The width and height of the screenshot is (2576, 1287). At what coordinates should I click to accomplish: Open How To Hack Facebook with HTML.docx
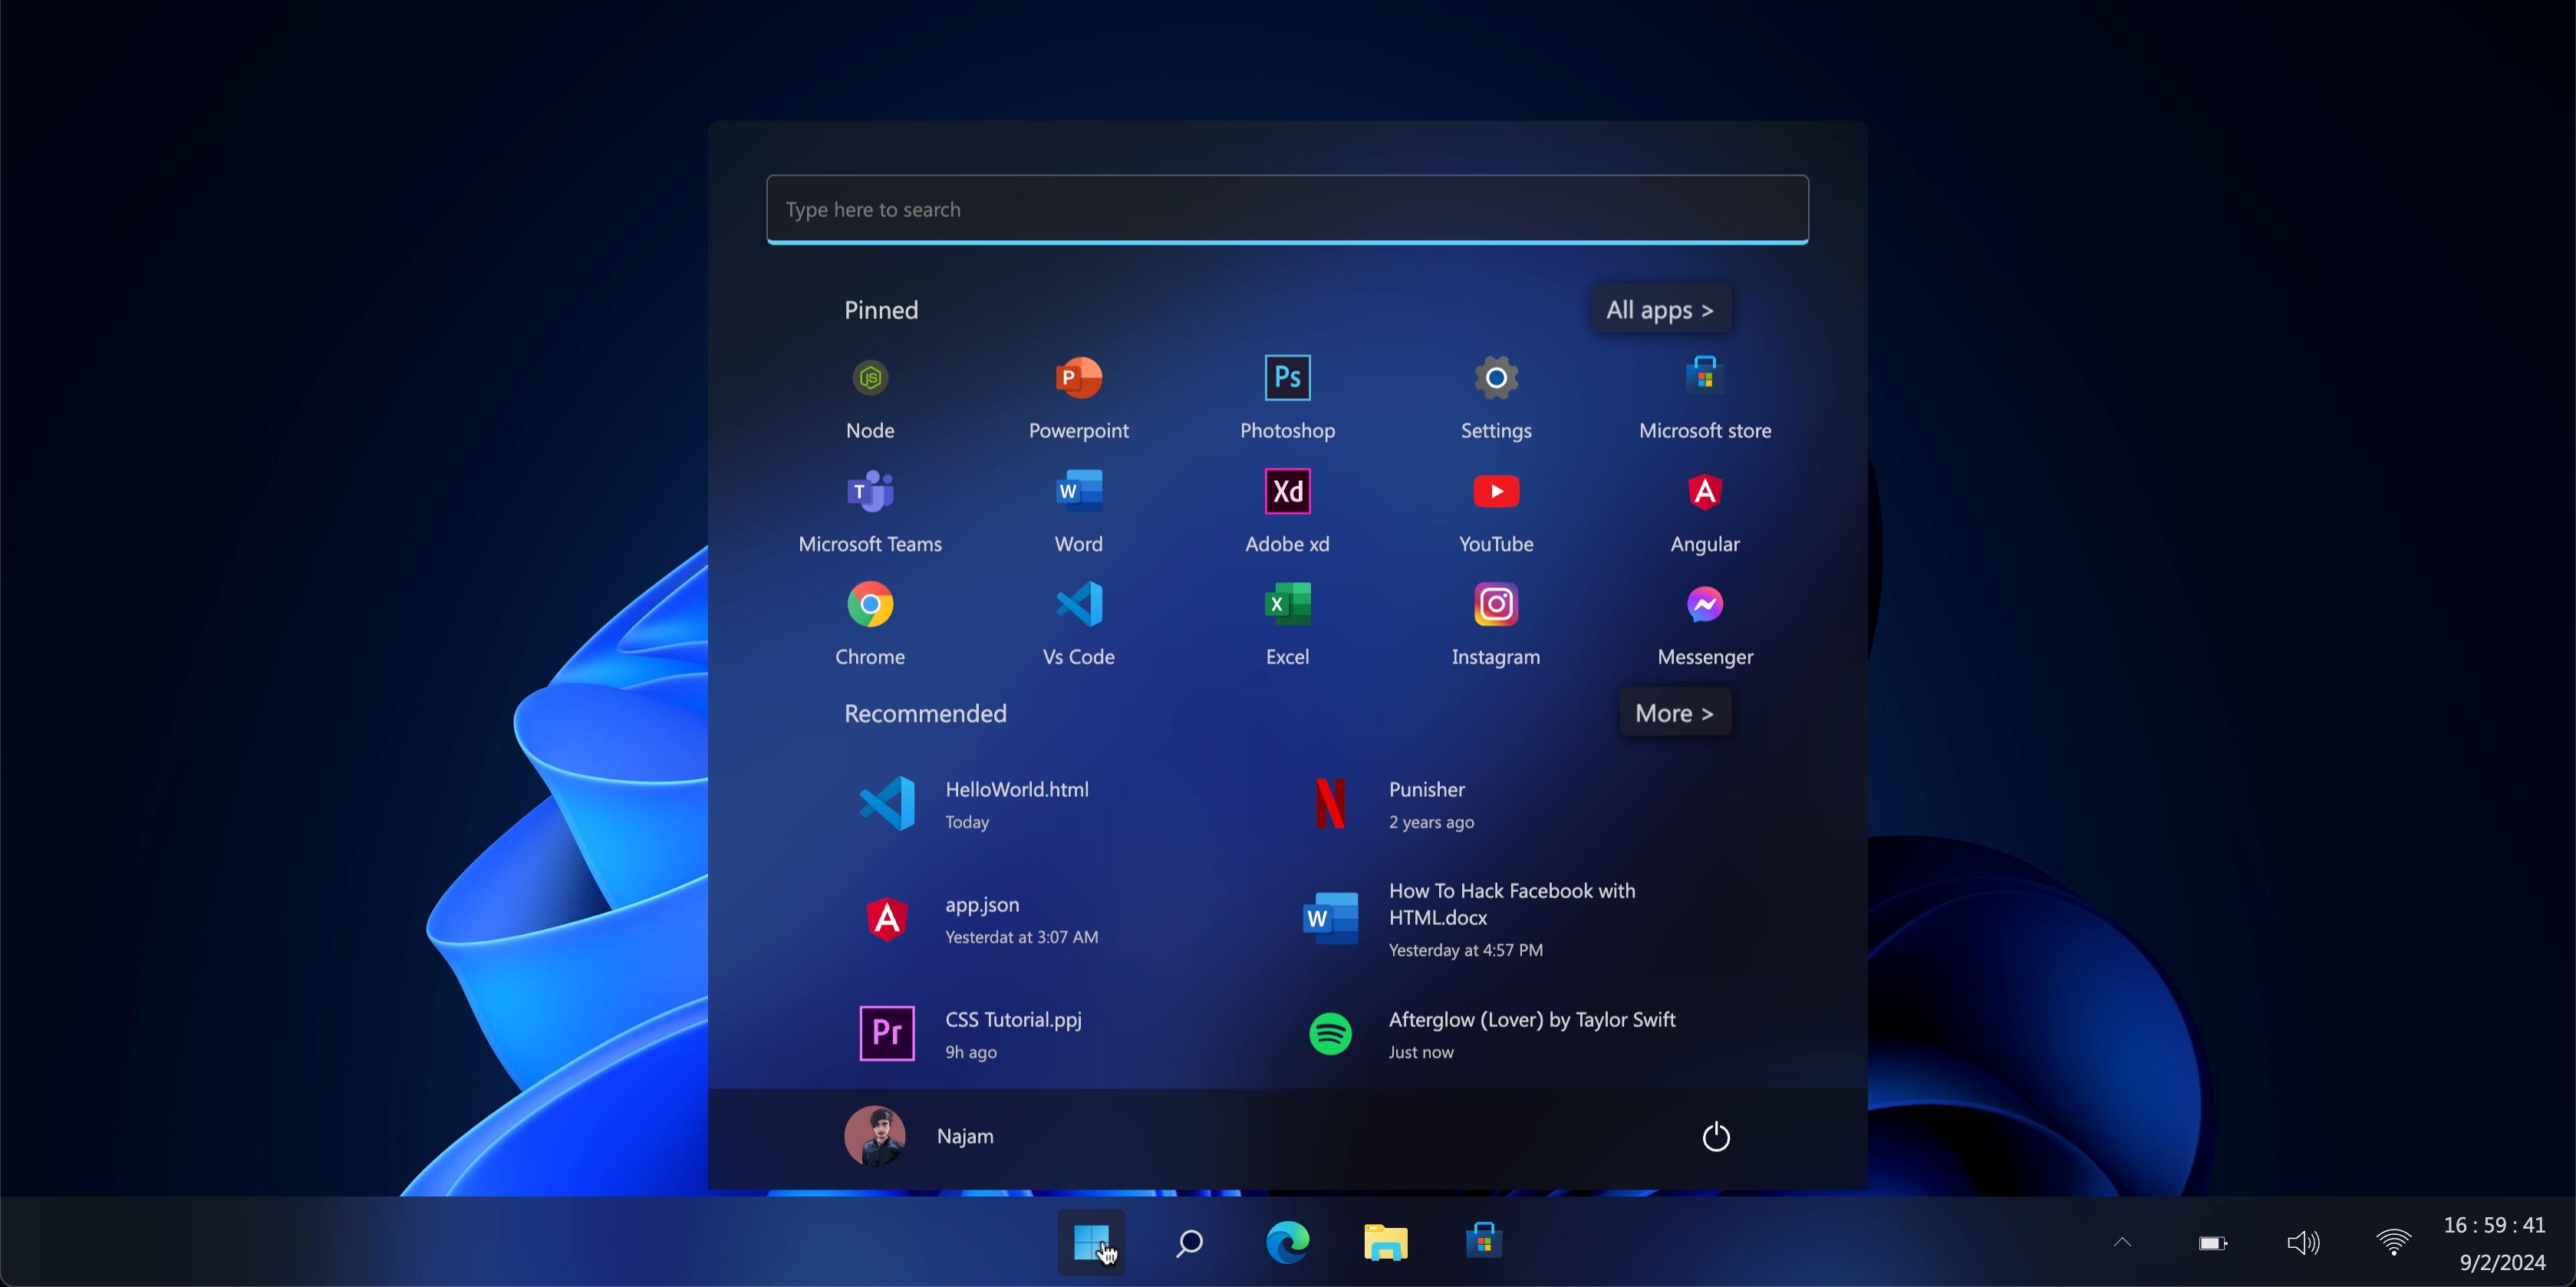click(1470, 919)
